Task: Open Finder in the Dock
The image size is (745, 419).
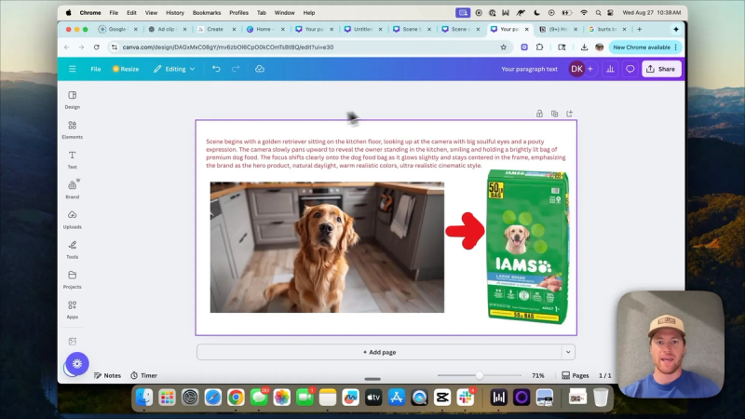Action: coord(144,398)
